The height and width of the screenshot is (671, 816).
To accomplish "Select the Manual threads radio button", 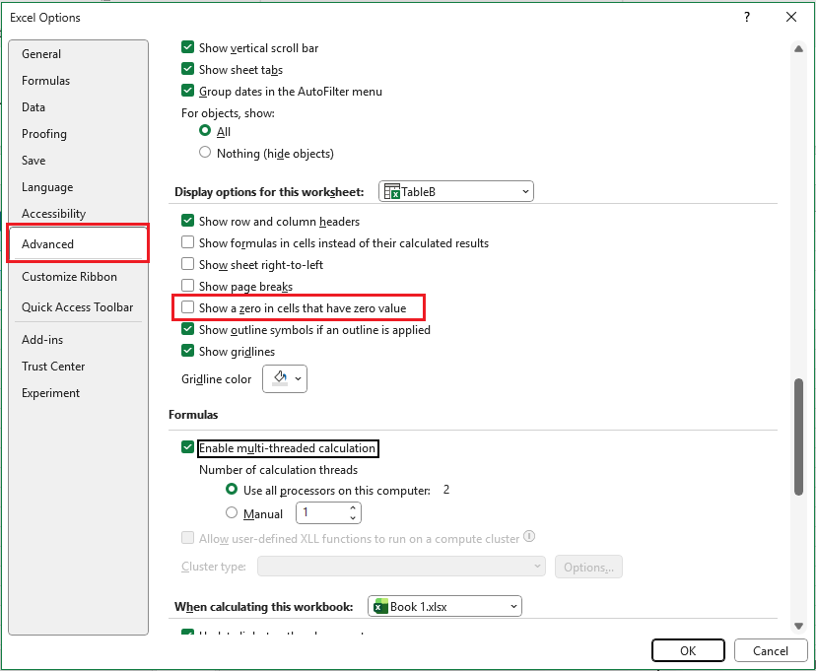I will coord(232,513).
